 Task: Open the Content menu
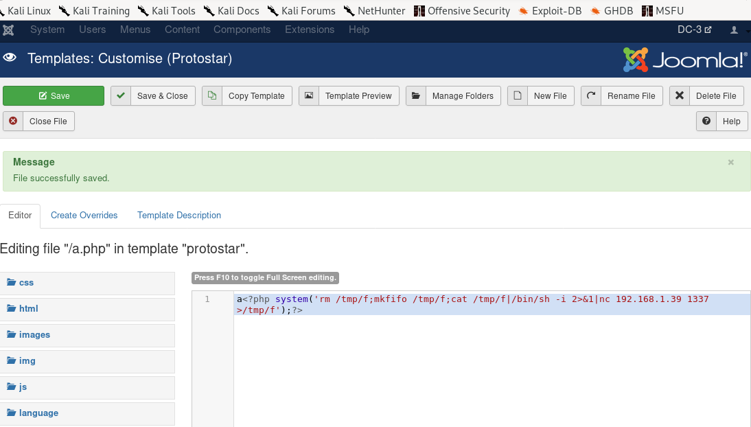pyautogui.click(x=182, y=30)
